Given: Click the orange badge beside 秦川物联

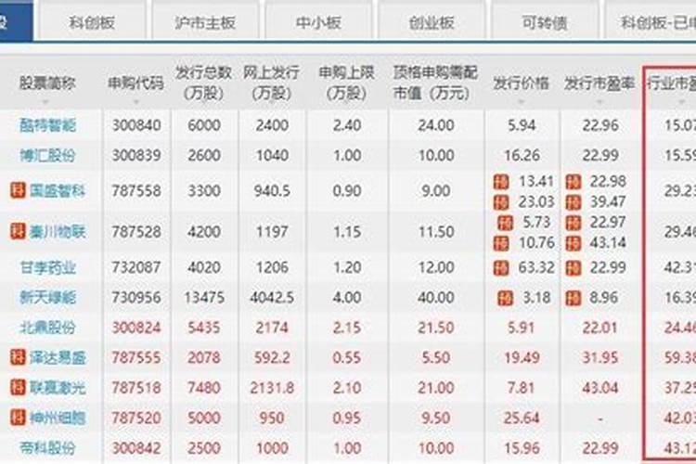Looking at the screenshot, I should point(18,231).
